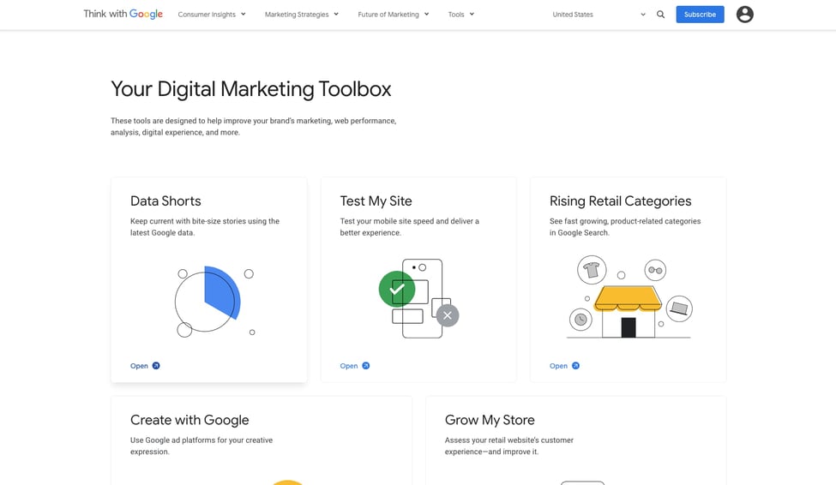The image size is (836, 485).
Task: Click the Rising Retail Categories store illustration
Action: pos(629,298)
